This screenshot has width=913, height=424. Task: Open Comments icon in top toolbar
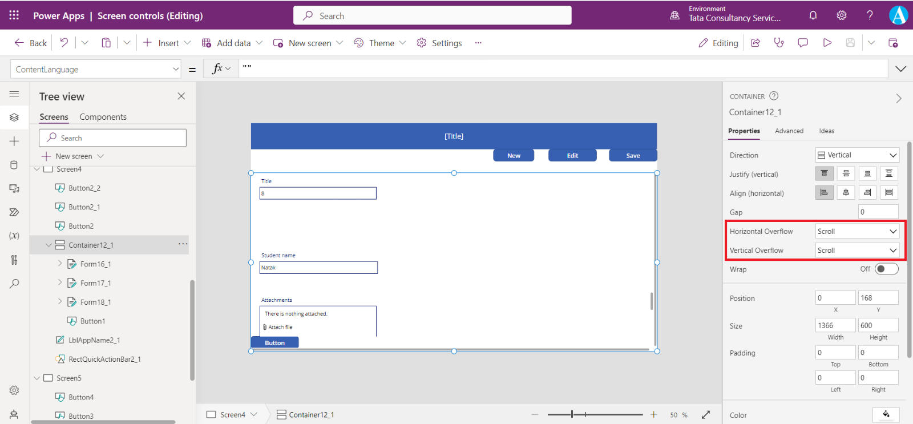click(803, 43)
